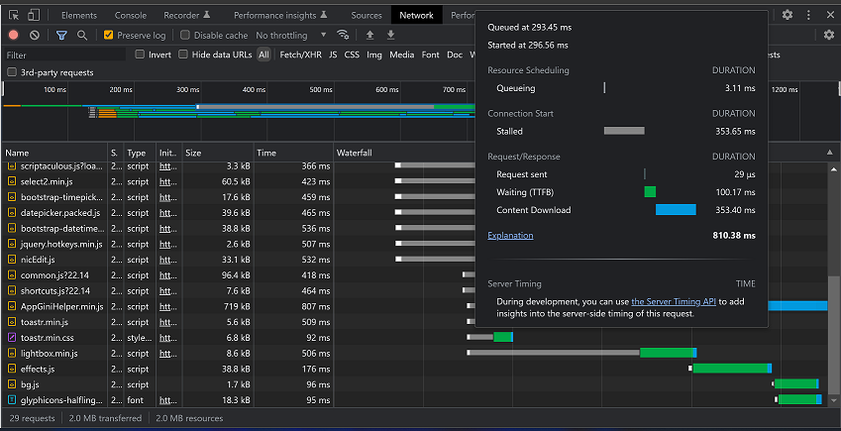Filter requests by Font

430,54
